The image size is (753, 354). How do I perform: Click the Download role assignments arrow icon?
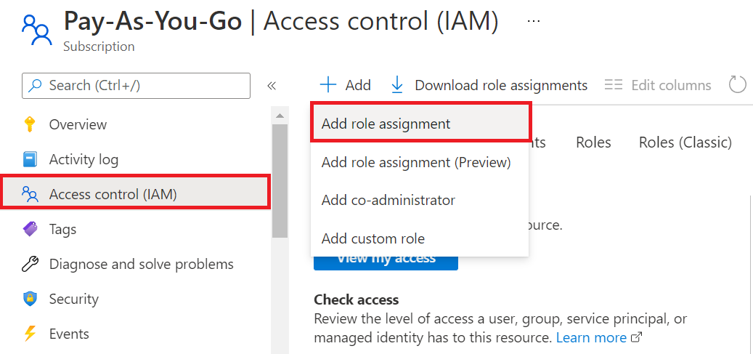coord(397,85)
